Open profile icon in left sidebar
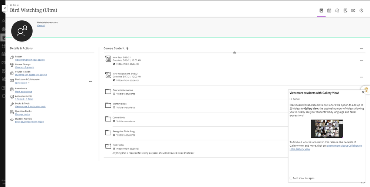The width and height of the screenshot is (370, 187). [x=3, y=21]
